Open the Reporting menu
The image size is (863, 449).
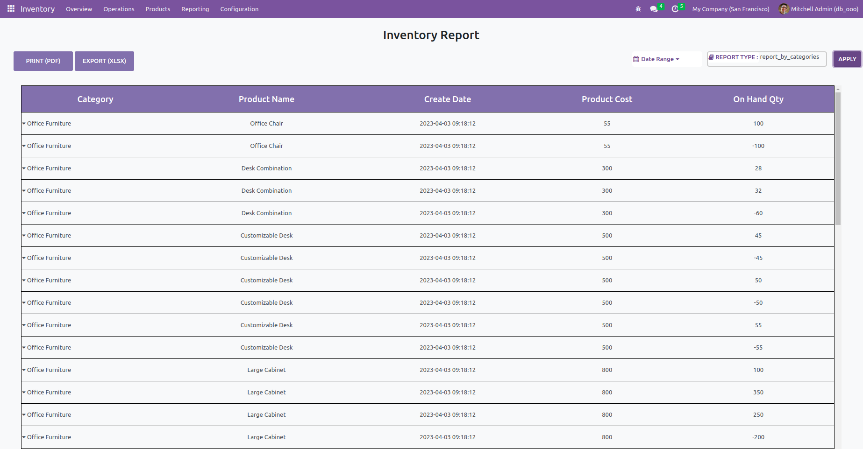coord(195,9)
